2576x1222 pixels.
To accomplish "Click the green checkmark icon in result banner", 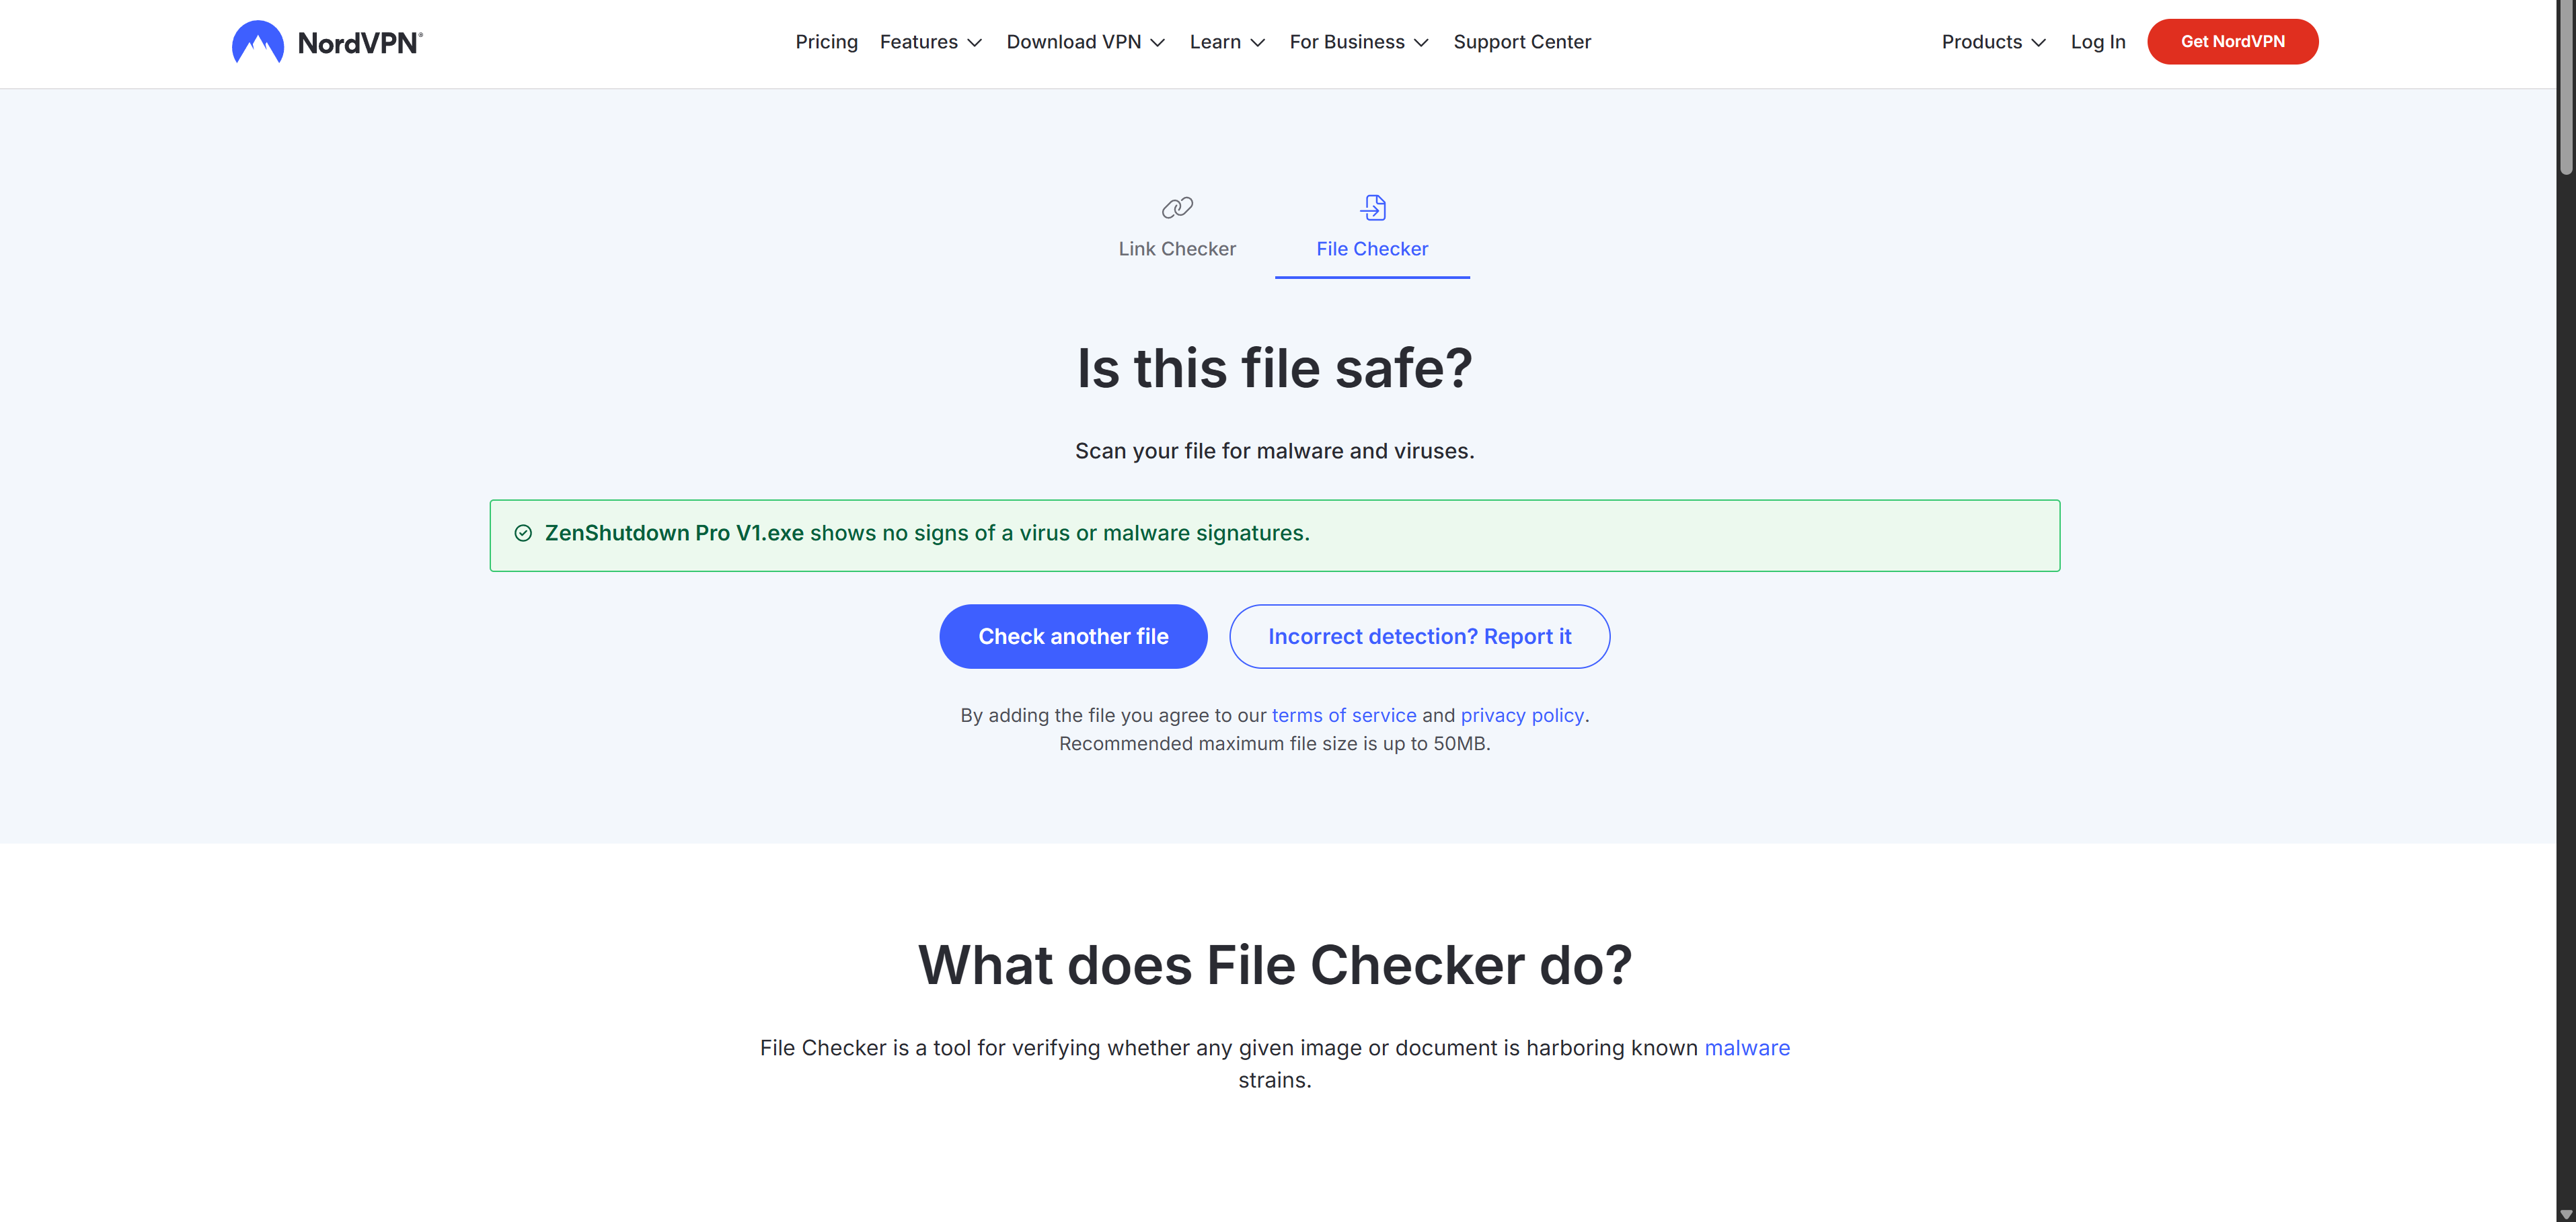I will (523, 532).
